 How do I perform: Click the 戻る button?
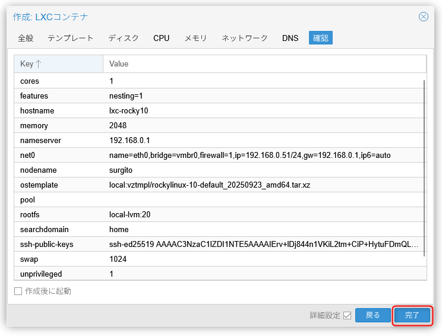372,315
